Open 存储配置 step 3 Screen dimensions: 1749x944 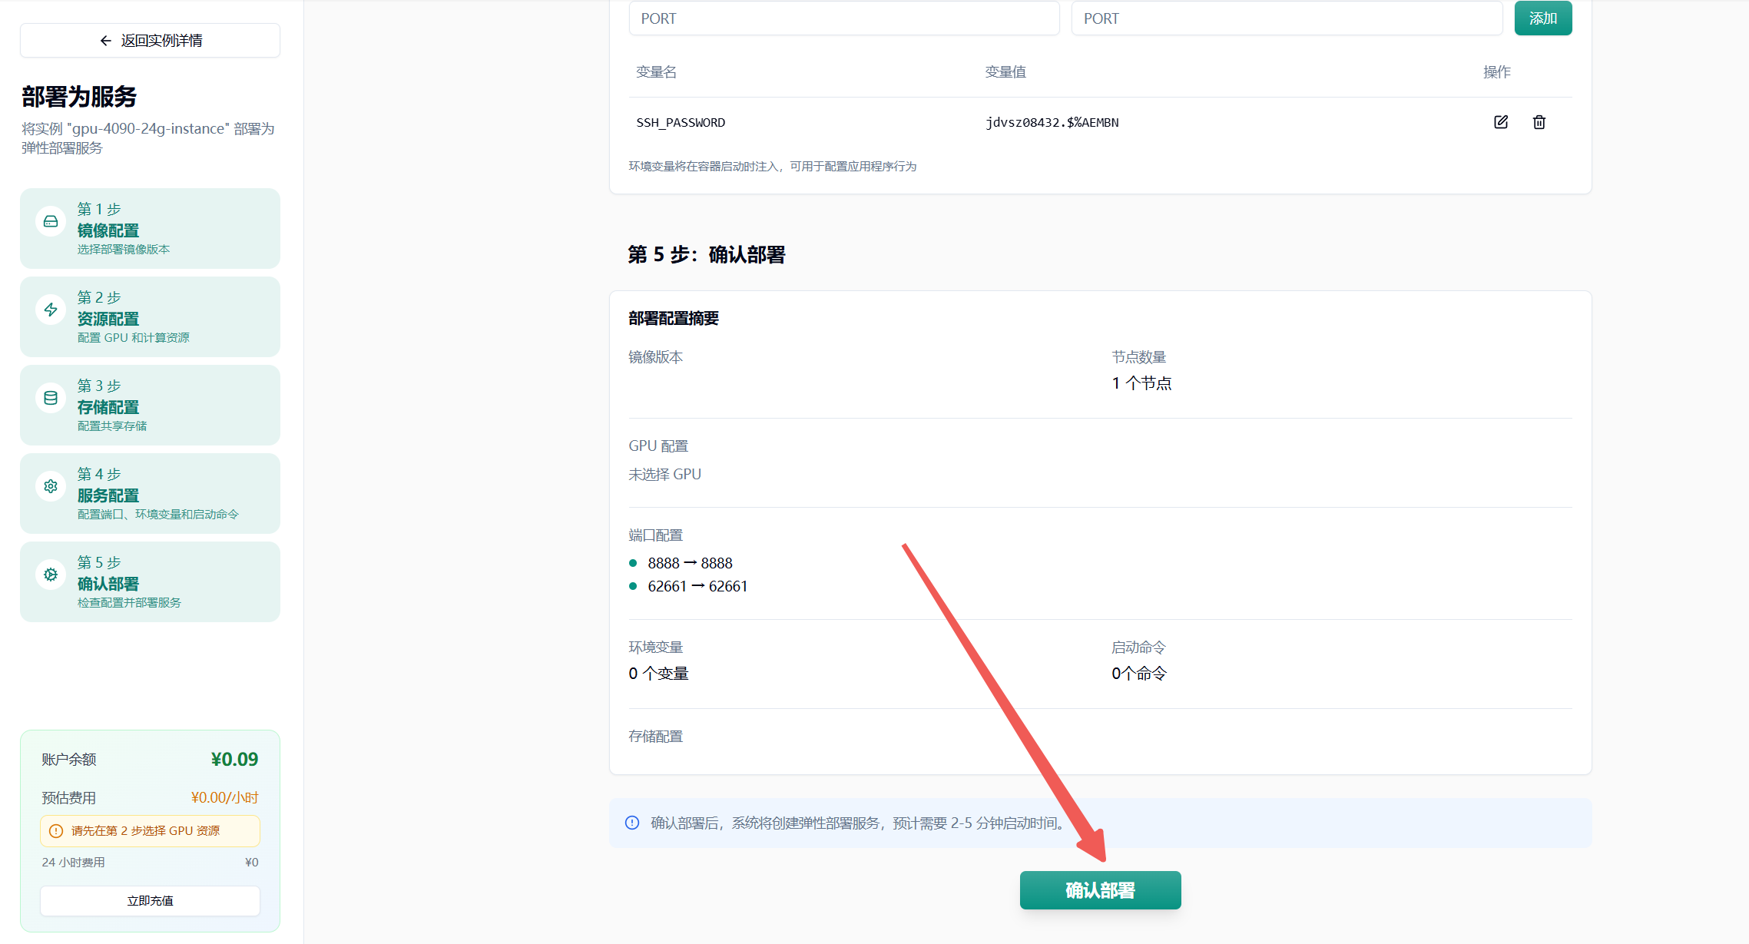[x=151, y=406]
